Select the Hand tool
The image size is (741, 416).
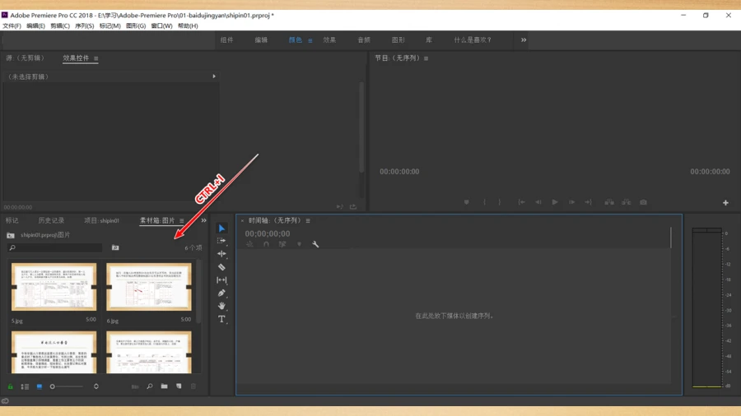point(221,306)
